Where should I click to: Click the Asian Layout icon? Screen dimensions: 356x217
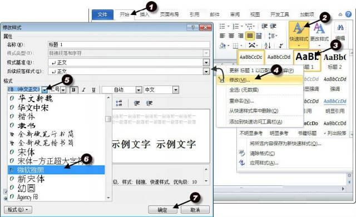[252, 46]
